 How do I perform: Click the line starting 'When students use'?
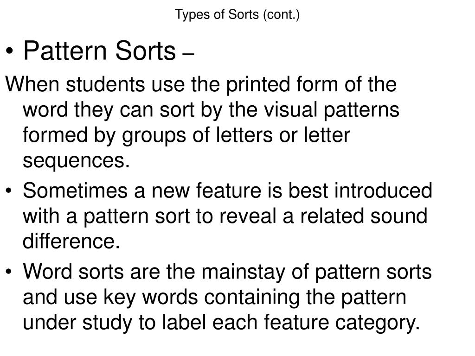pyautogui.click(x=201, y=84)
